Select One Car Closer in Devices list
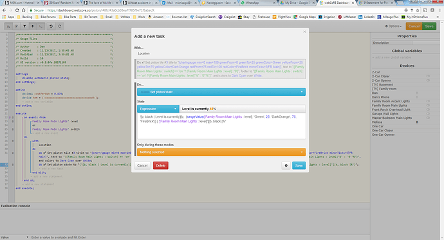Image resolution: width=444 pixels, height=240 pixels. point(383,131)
